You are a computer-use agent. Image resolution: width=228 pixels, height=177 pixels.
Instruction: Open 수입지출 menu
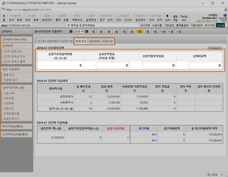click(x=157, y=25)
